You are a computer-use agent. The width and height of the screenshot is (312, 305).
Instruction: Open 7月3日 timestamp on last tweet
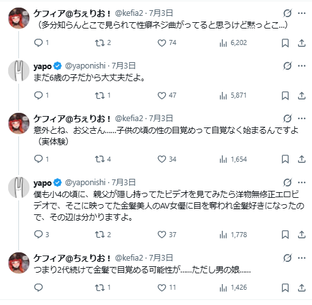pos(161,258)
